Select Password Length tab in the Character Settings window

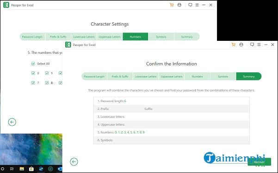(x=32, y=37)
